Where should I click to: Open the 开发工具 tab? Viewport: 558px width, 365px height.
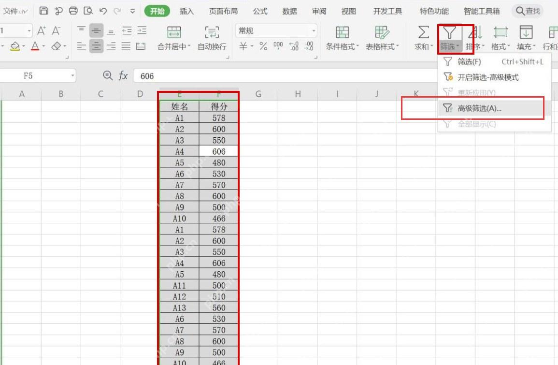point(387,11)
